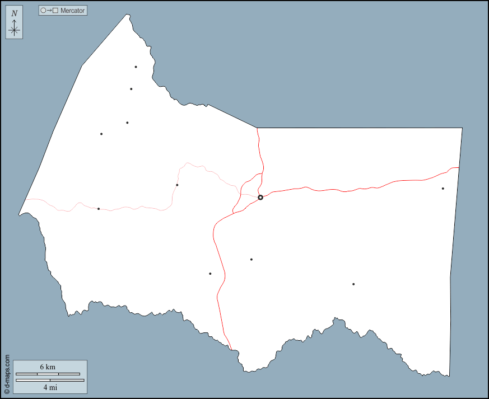Click the 6 km scale bar
Image resolution: width=489 pixels, height=399 pixels.
point(48,373)
